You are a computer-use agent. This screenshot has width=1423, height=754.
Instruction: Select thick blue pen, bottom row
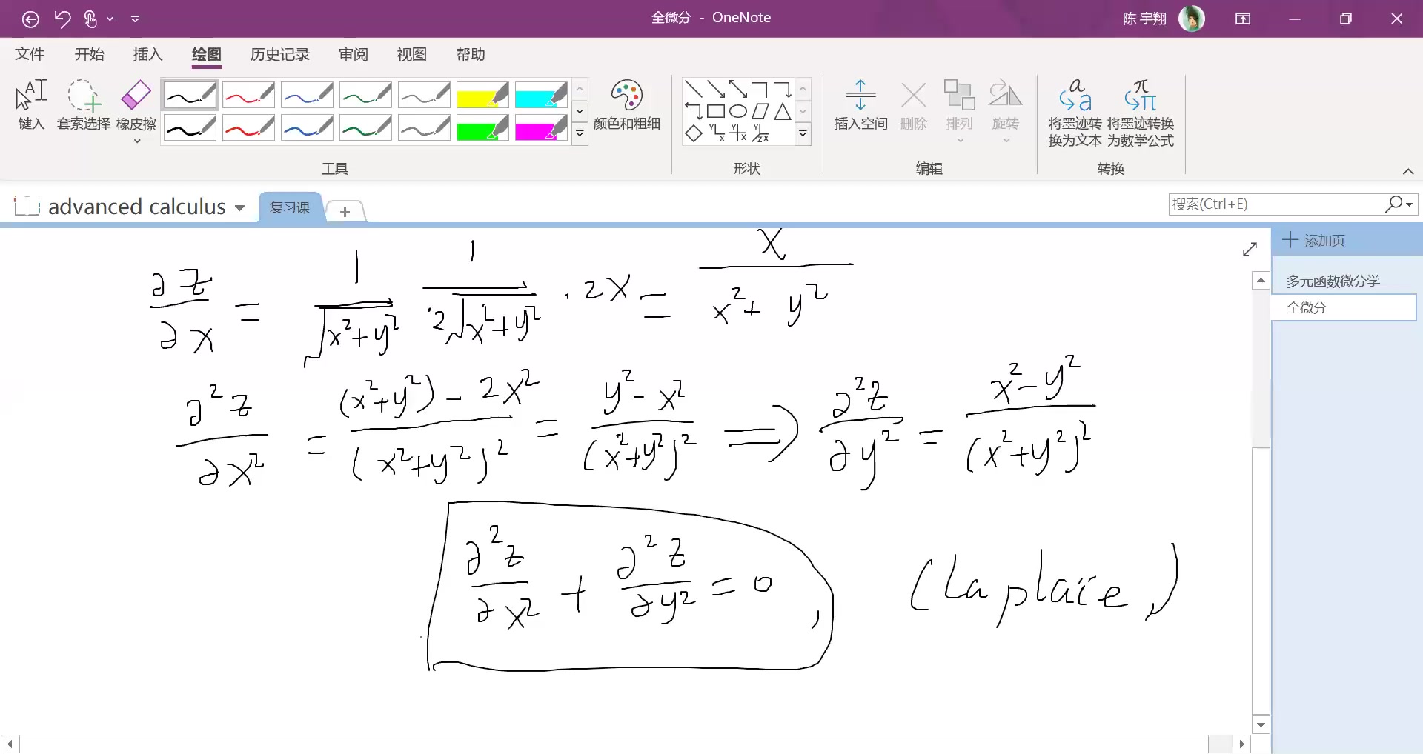(307, 128)
